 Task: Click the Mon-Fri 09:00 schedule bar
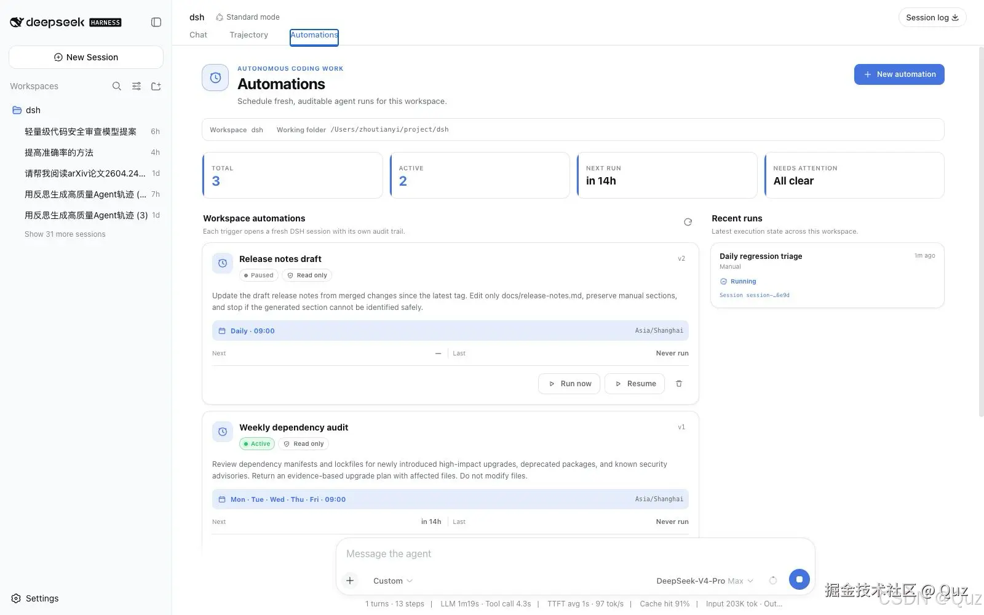(x=450, y=499)
